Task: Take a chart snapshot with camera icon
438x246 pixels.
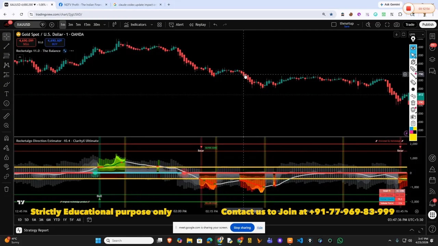Action: (397, 25)
